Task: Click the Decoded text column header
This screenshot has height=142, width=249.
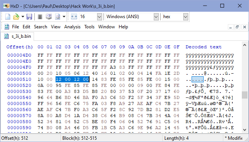Action: pyautogui.click(x=203, y=47)
